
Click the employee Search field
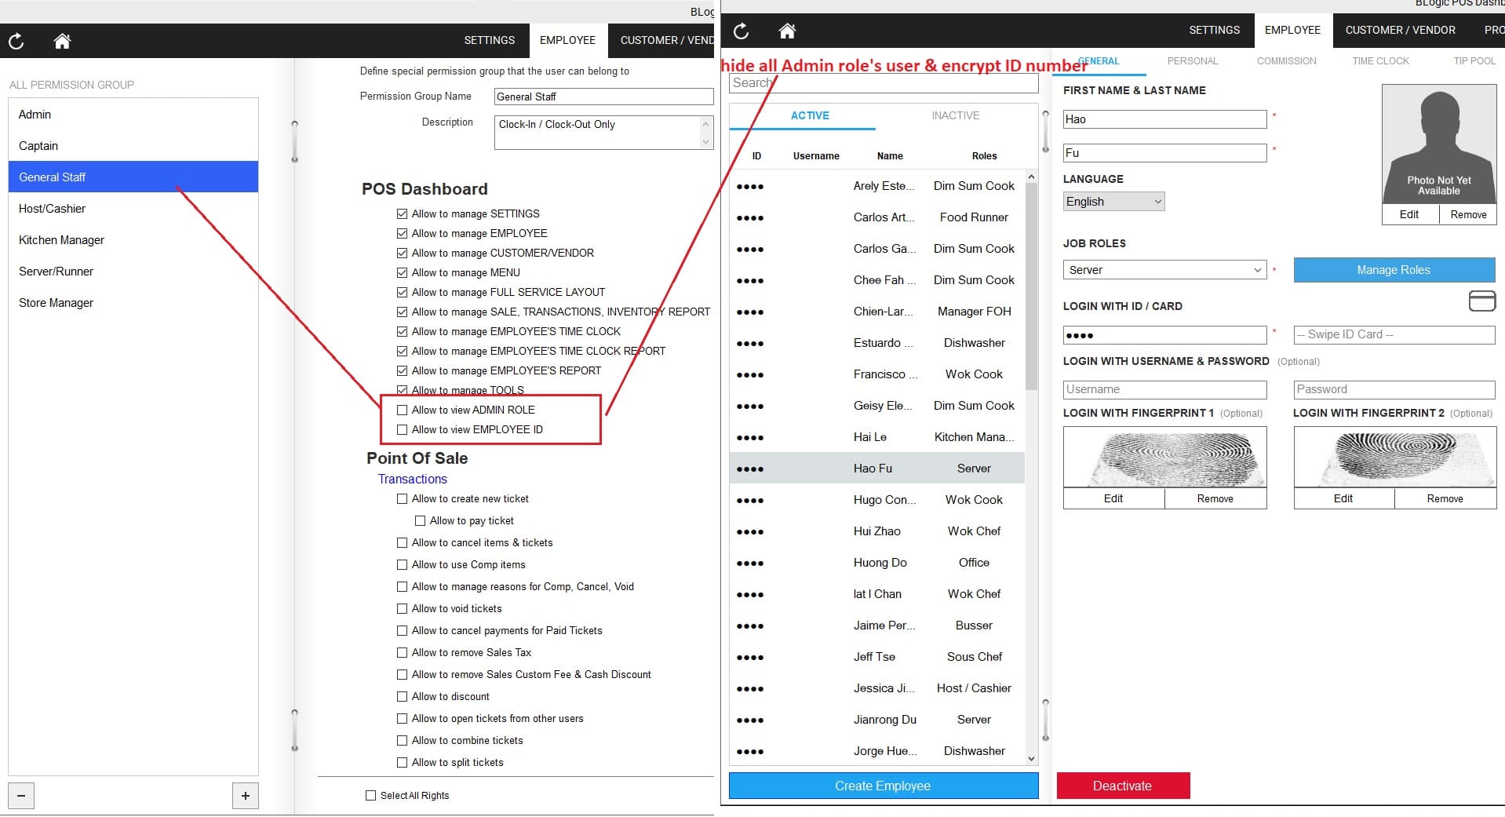coord(883,83)
